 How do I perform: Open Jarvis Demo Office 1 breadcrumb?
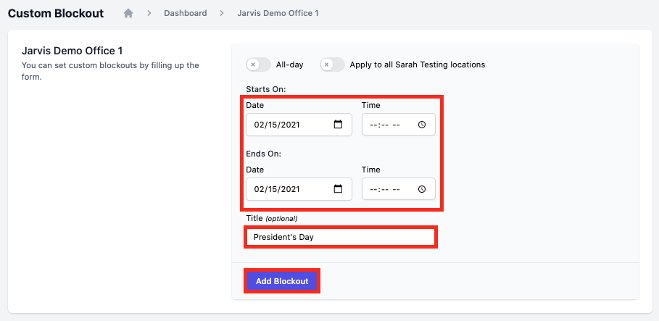click(278, 13)
